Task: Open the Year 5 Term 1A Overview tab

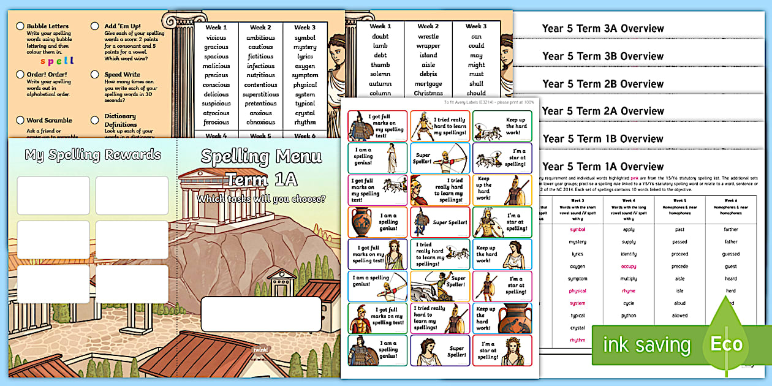Action: click(x=604, y=166)
